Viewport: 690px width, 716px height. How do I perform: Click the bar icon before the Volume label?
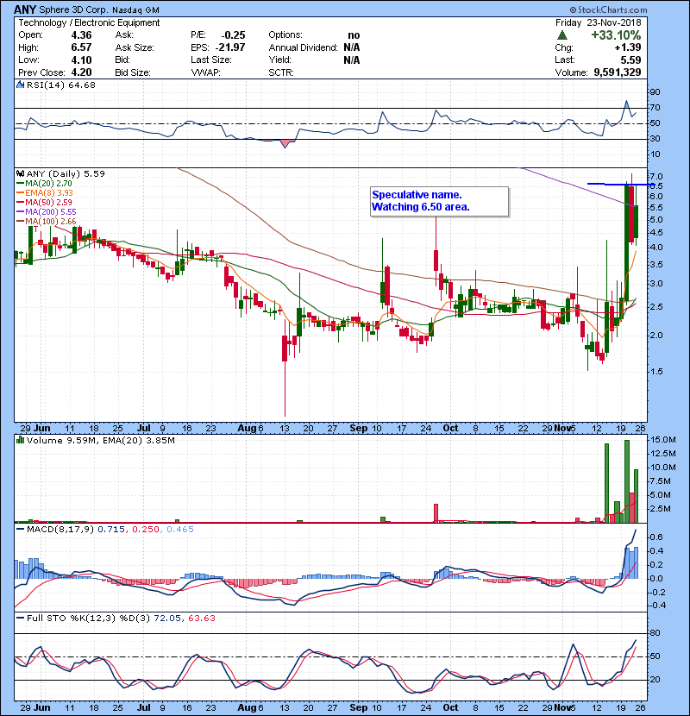click(x=20, y=440)
